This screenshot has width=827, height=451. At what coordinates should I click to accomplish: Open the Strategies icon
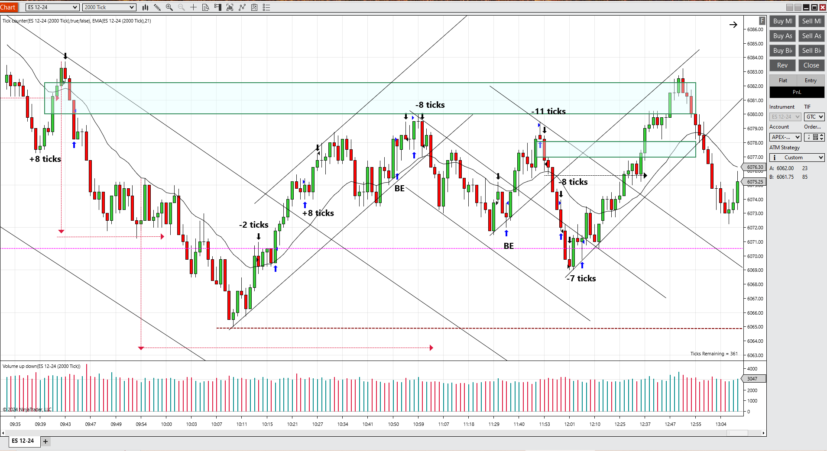[254, 7]
